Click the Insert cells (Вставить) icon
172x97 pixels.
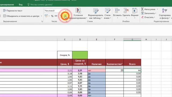click(x=117, y=11)
